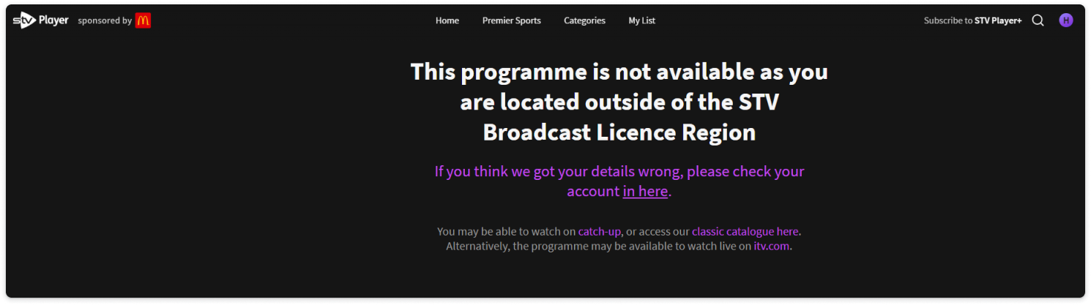
Task: Browse the Categories menu
Action: pyautogui.click(x=584, y=20)
